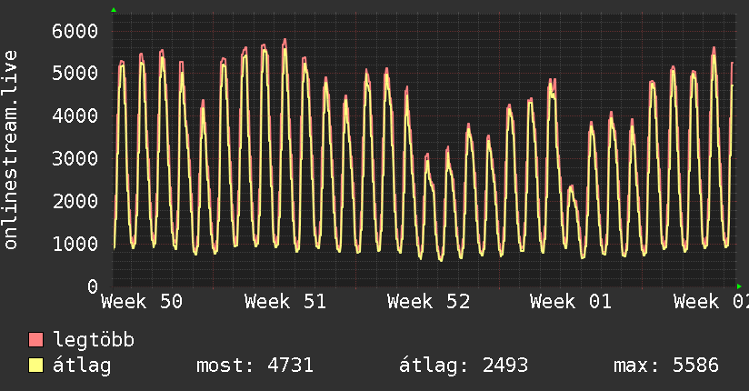This screenshot has height=391, width=749.
Task: Click the red legtöbb legend color swatch
Action: click(36, 341)
